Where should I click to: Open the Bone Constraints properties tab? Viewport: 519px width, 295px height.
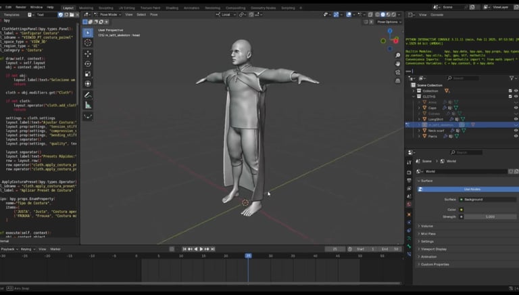[x=409, y=254]
